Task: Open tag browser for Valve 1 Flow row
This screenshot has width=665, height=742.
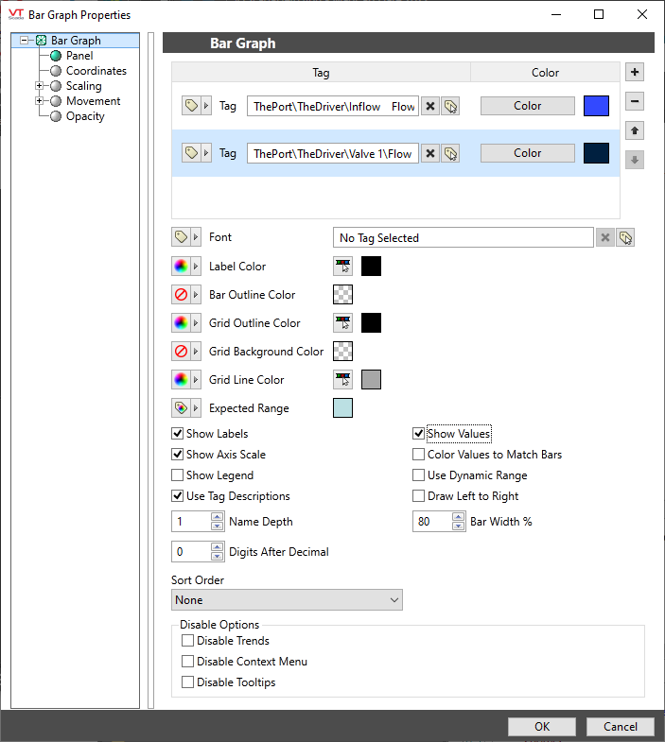Action: tap(451, 153)
